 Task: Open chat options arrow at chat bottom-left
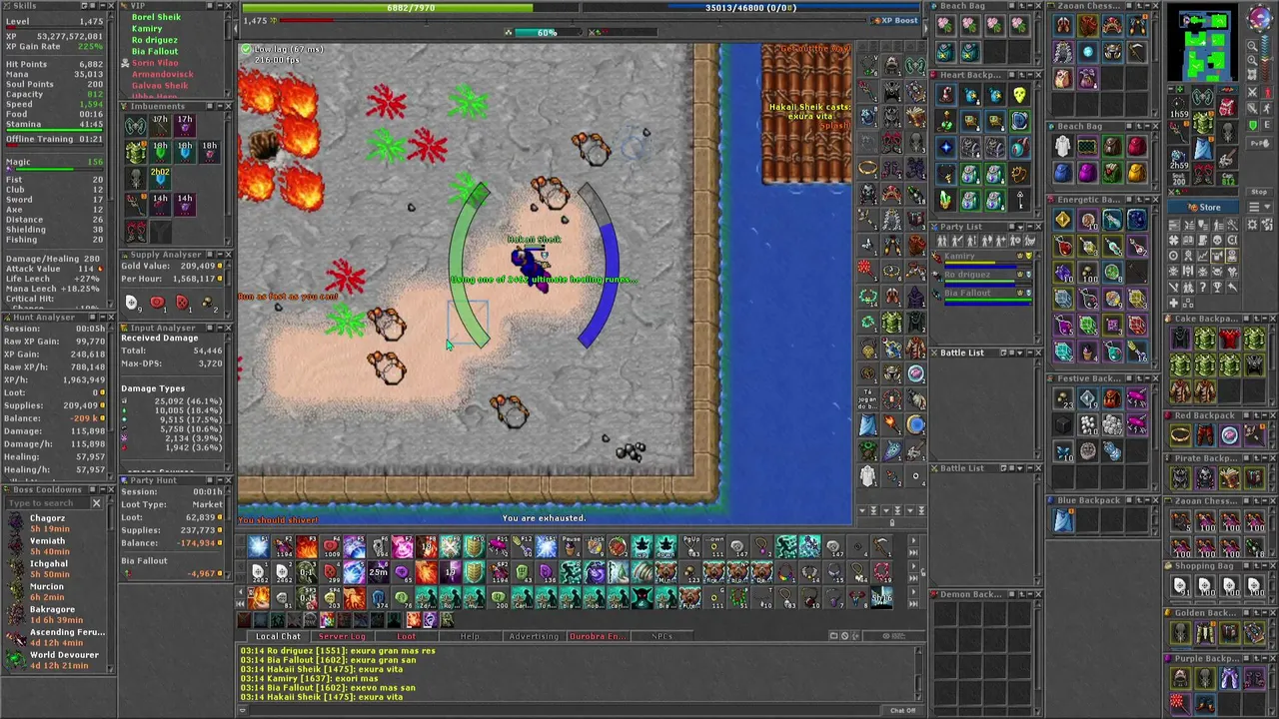point(243,710)
